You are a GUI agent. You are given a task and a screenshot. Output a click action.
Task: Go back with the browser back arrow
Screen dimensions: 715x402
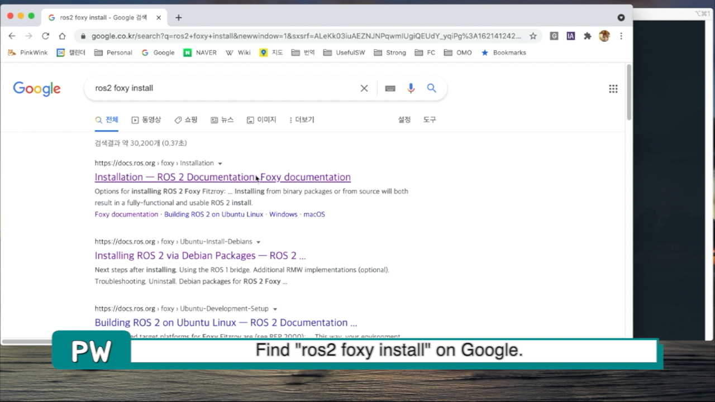pos(12,36)
